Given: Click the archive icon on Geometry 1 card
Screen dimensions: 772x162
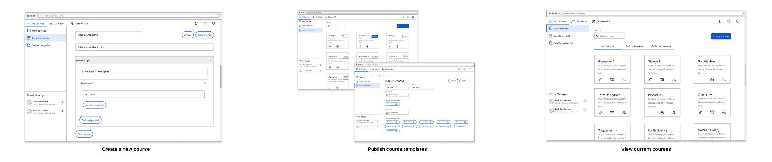Looking at the screenshot, I should coord(612,79).
